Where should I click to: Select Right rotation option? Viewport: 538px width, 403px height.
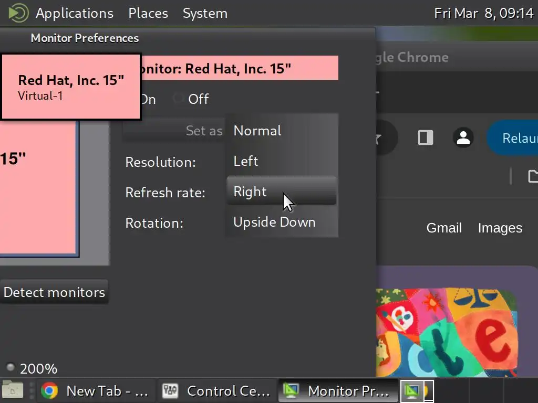pos(282,191)
